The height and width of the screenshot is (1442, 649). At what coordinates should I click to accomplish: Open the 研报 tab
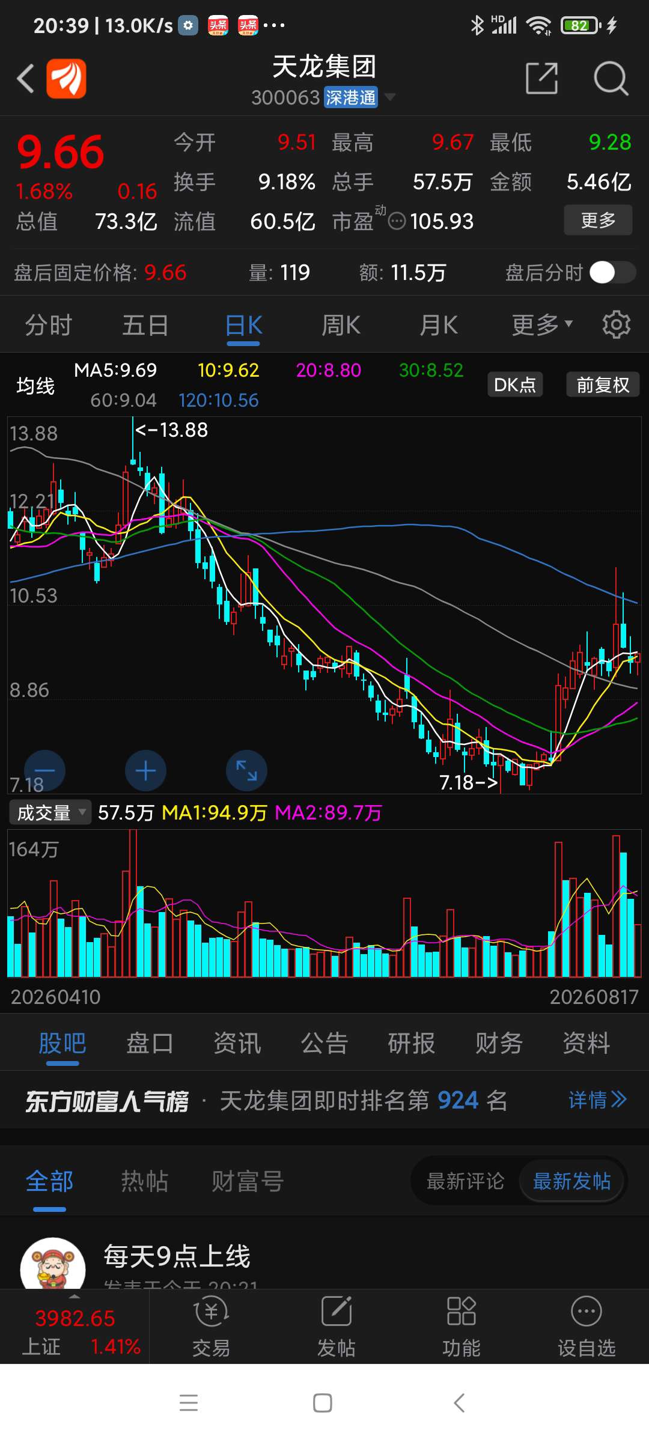tap(412, 1043)
